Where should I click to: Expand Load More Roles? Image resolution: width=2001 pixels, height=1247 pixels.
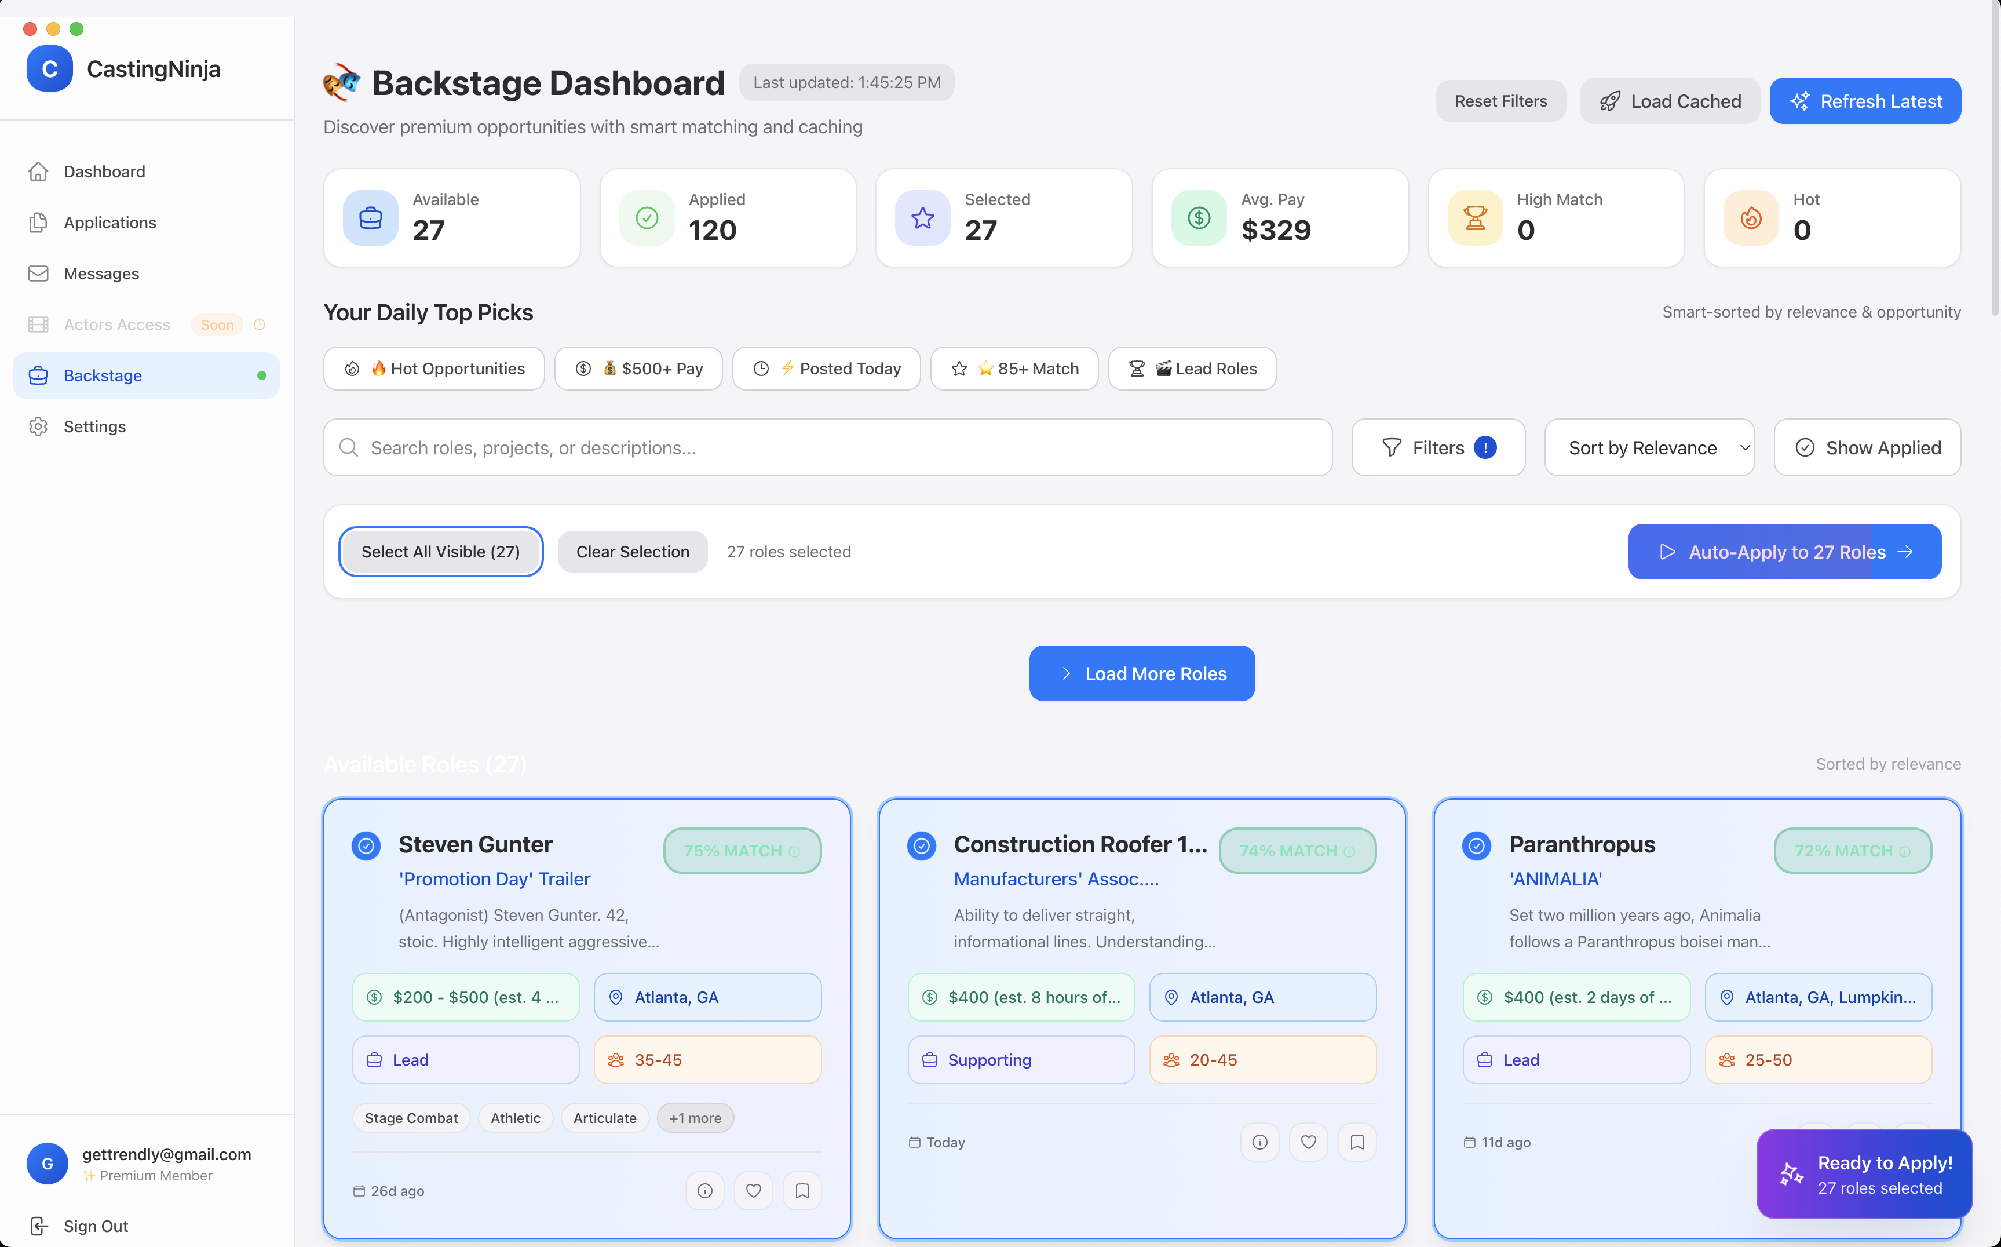[x=1141, y=673]
